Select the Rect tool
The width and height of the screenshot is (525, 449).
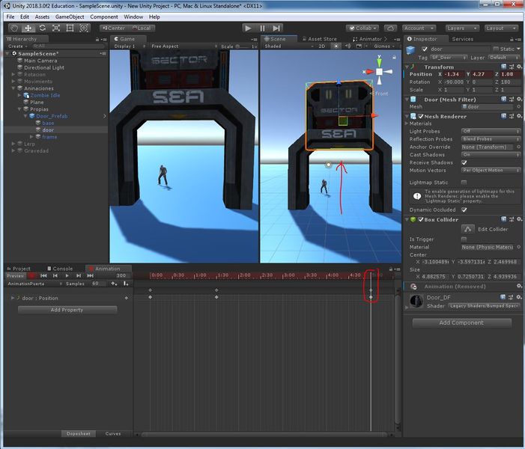point(70,28)
